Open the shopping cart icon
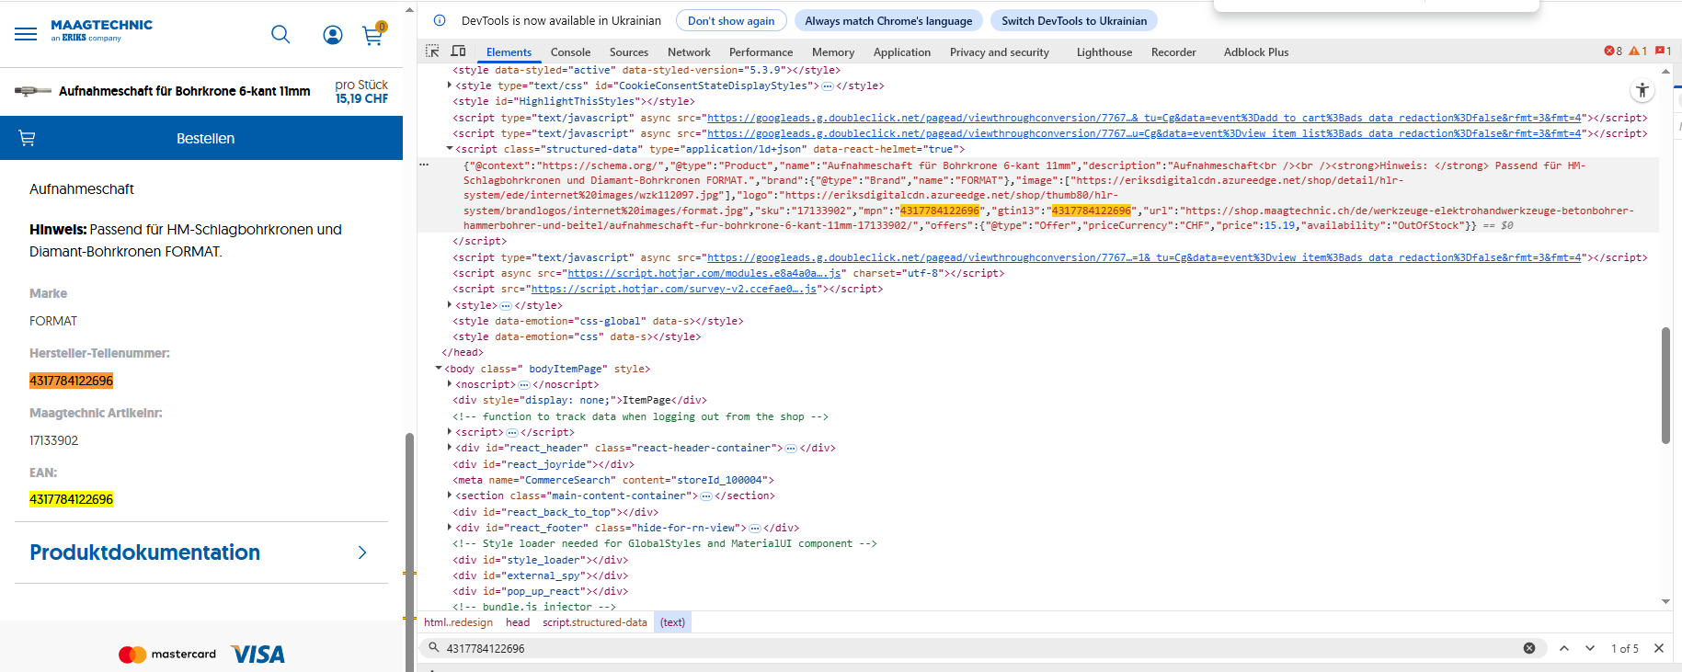Screen dimensions: 1682x672 [372, 35]
